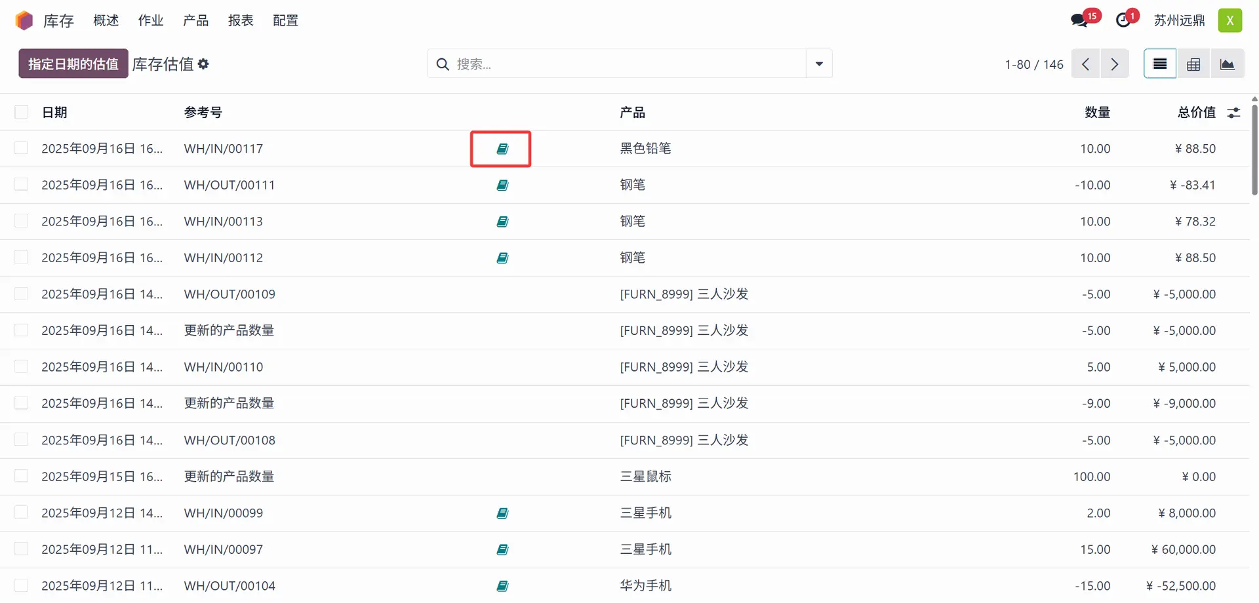This screenshot has width=1259, height=603.
Task: Click journal entry icon for WH/IN/00117
Action: tap(502, 149)
